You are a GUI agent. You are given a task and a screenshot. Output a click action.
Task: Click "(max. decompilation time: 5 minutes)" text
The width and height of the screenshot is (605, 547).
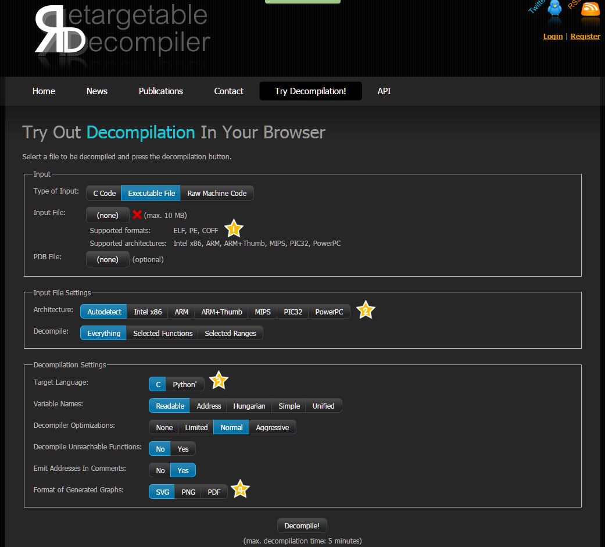point(302,541)
